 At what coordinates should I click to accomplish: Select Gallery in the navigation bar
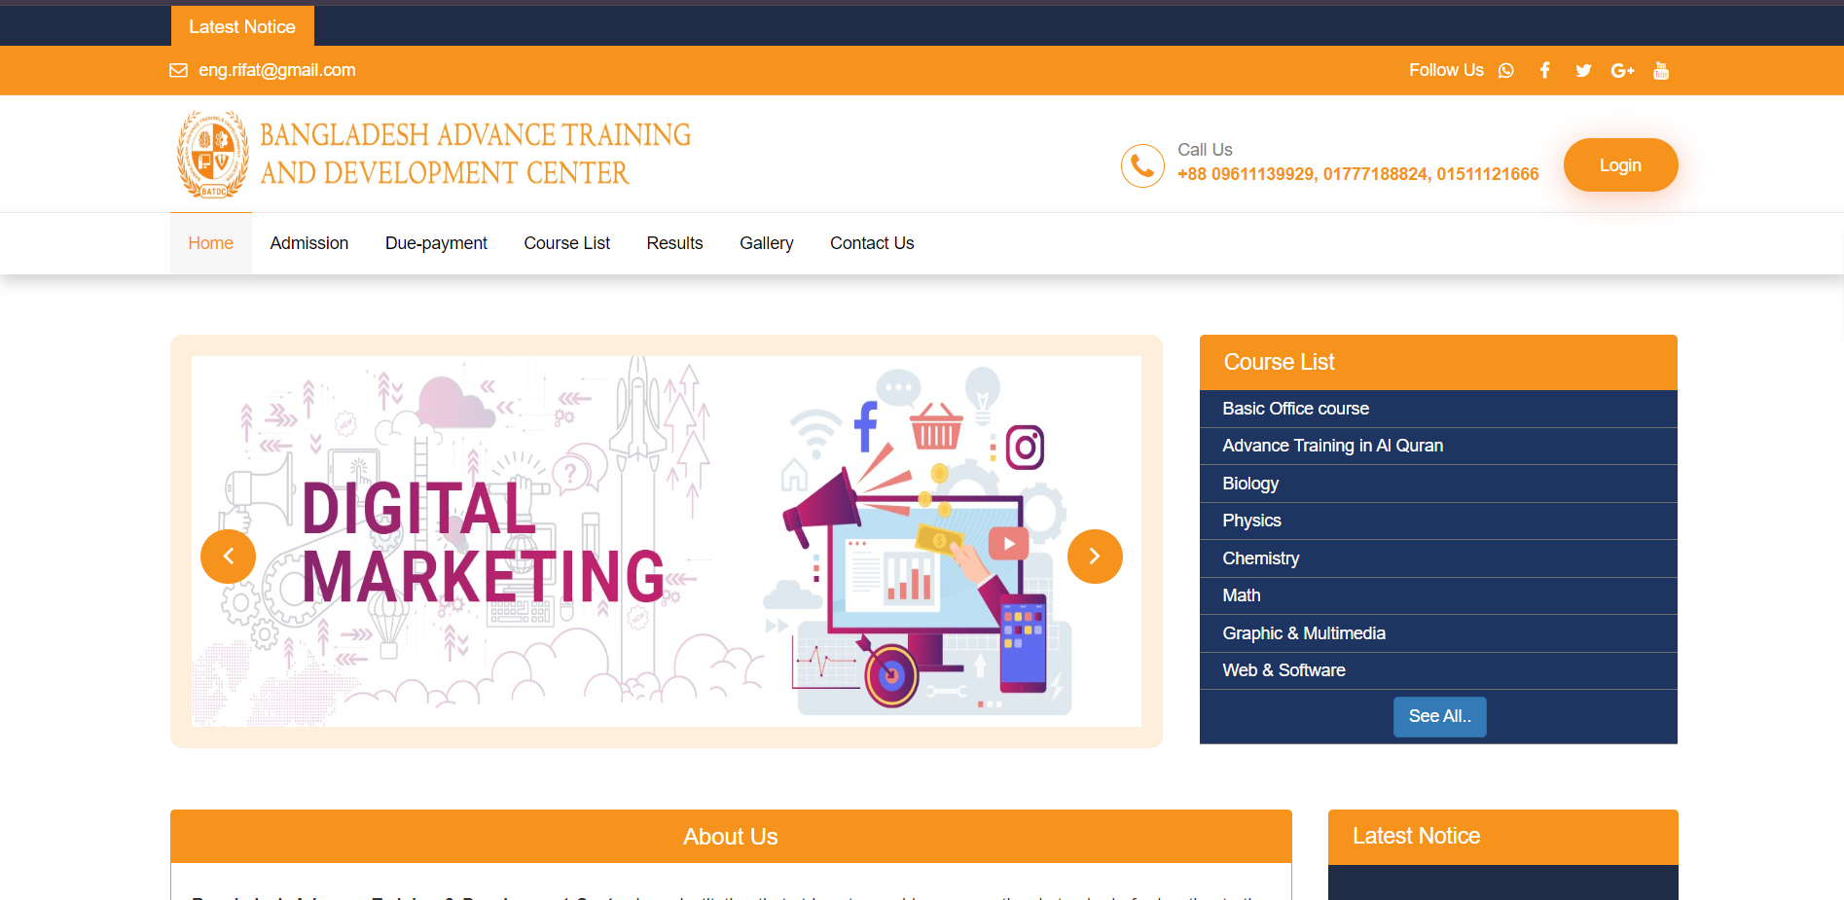click(766, 243)
